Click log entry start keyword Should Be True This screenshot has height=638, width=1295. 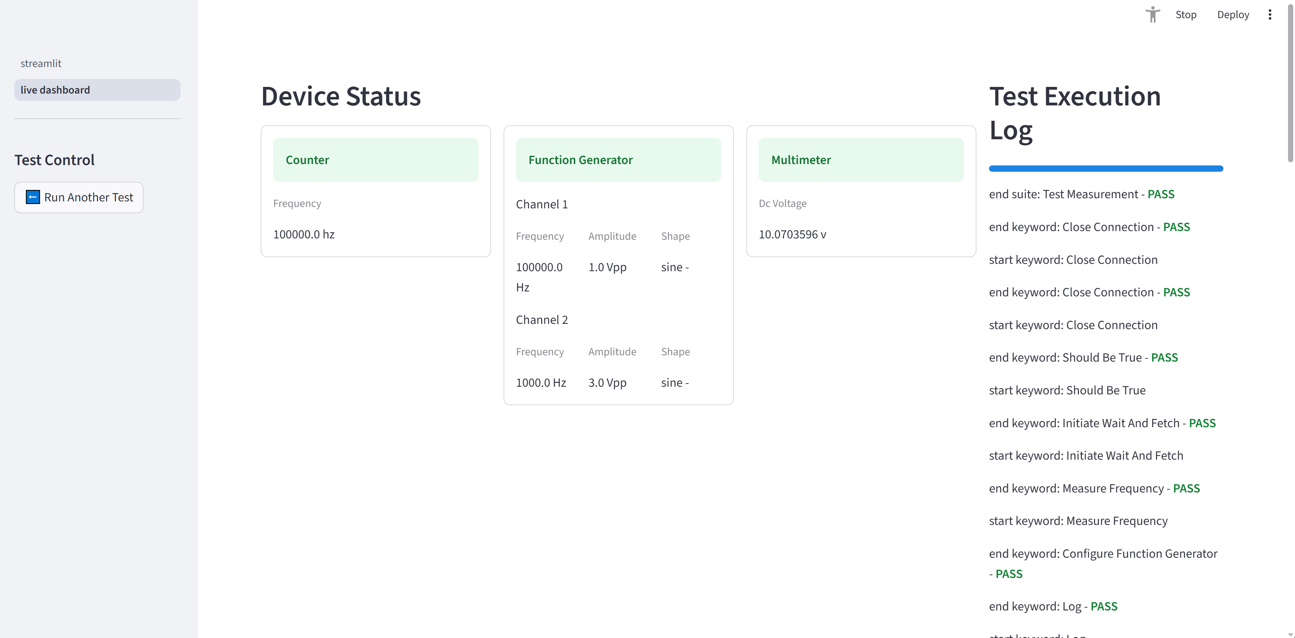click(1067, 390)
